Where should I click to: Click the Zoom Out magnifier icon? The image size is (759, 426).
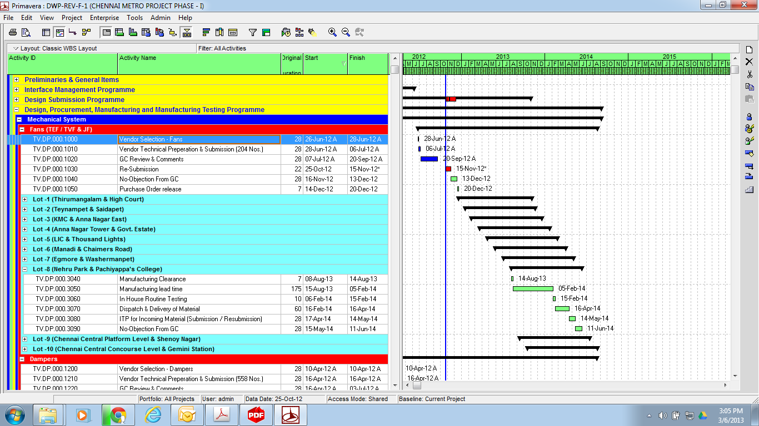[346, 32]
